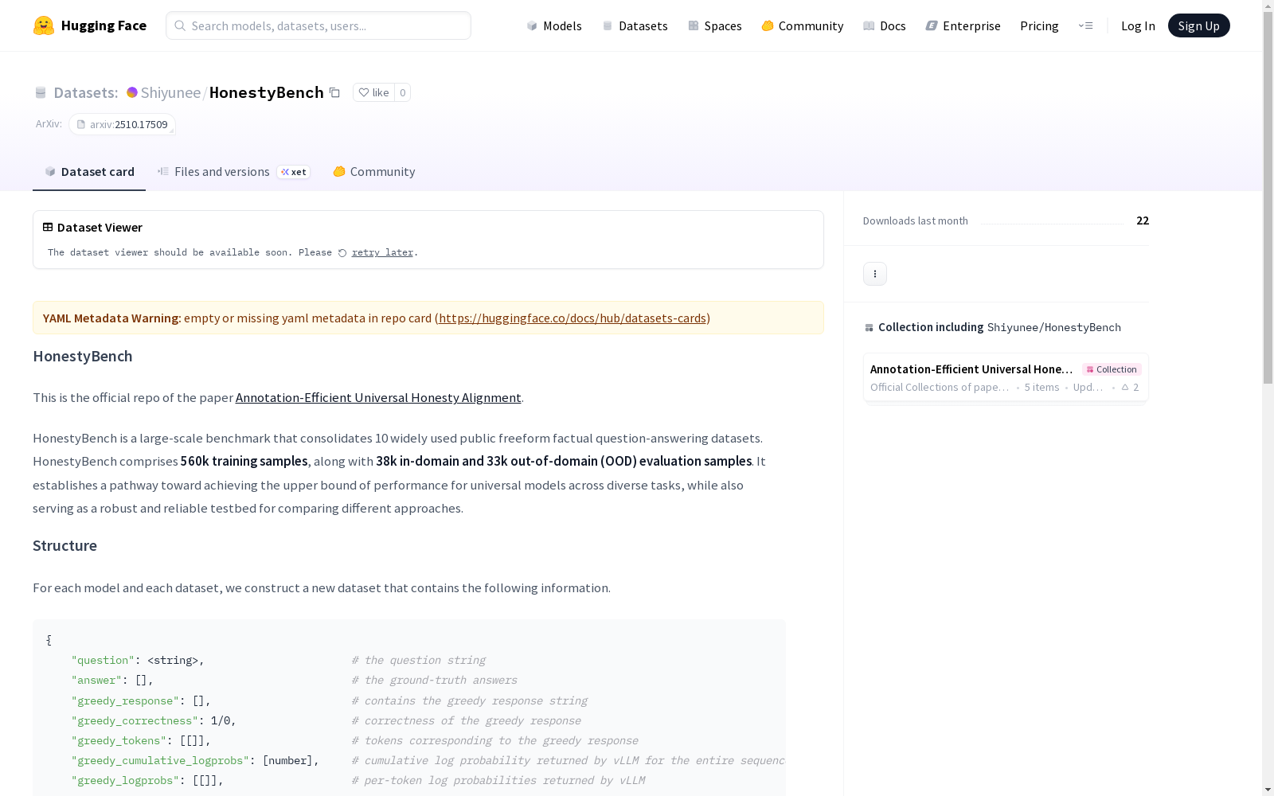This screenshot has width=1274, height=796.
Task: Click the like count of 0
Action: (x=403, y=92)
